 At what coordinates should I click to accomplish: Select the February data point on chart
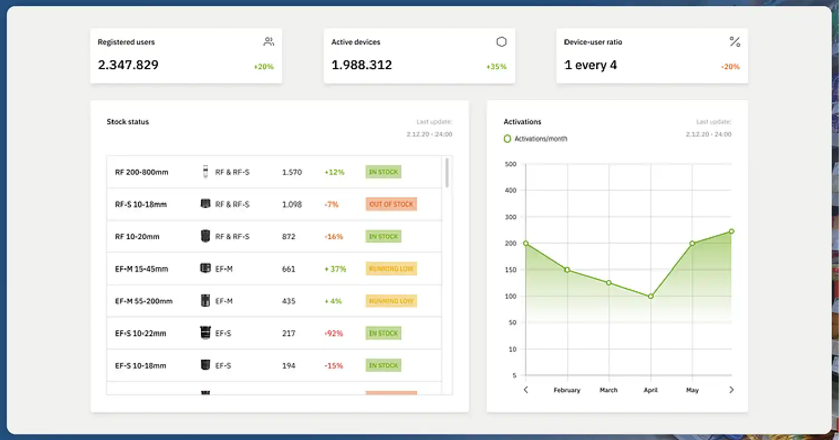(x=567, y=270)
